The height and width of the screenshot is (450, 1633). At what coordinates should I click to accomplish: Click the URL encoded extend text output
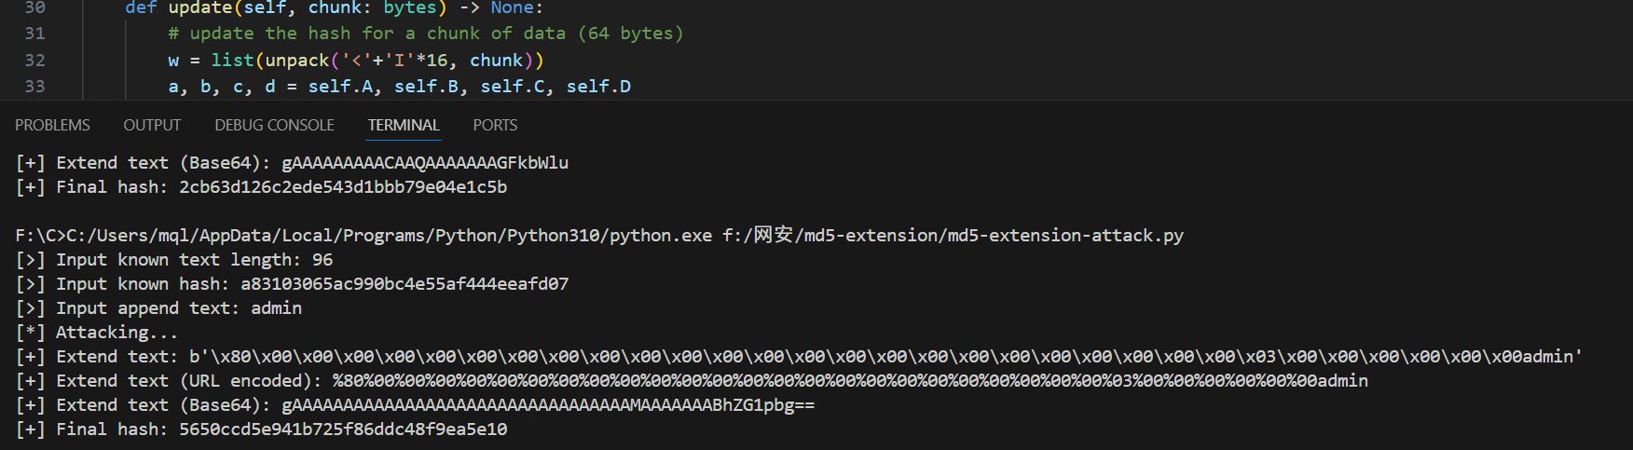click(x=850, y=381)
